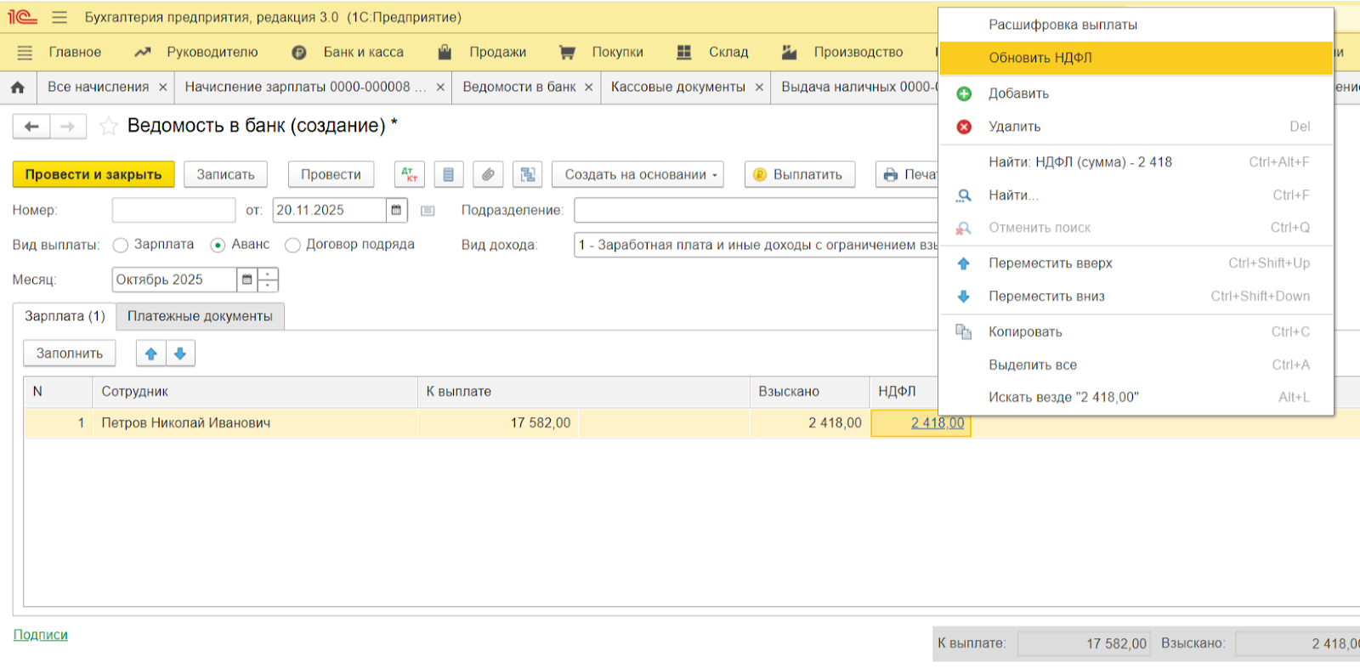
Task: Open the Дт/Кт postings icon
Action: point(409,174)
